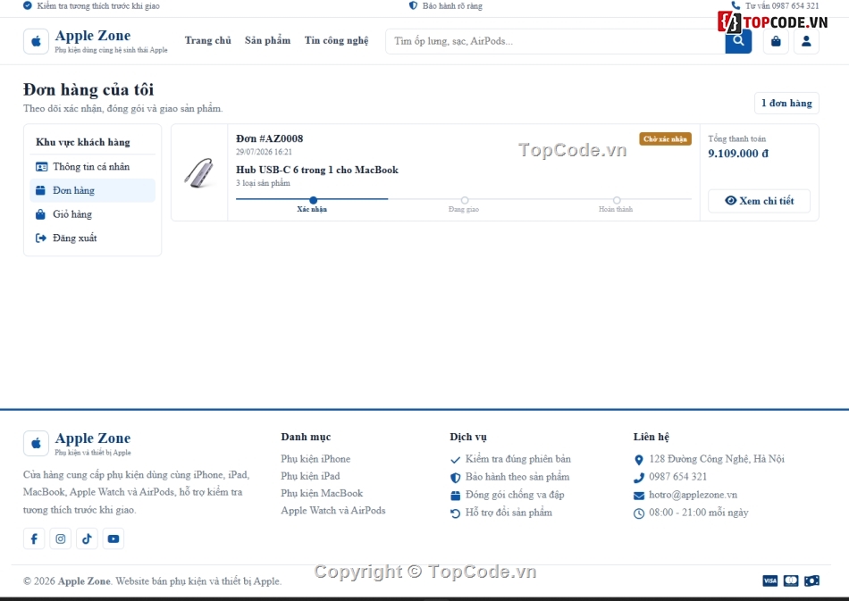The image size is (849, 601).
Task: Click the Visa card payment icon
Action: point(770,581)
